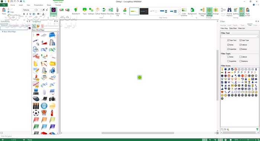Click the green apply filter funnel icon

coord(257,129)
